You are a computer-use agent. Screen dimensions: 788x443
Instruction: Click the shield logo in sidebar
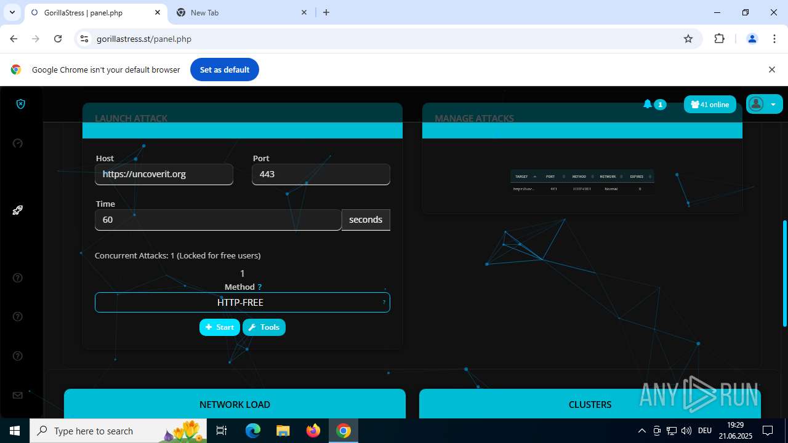pyautogui.click(x=20, y=104)
